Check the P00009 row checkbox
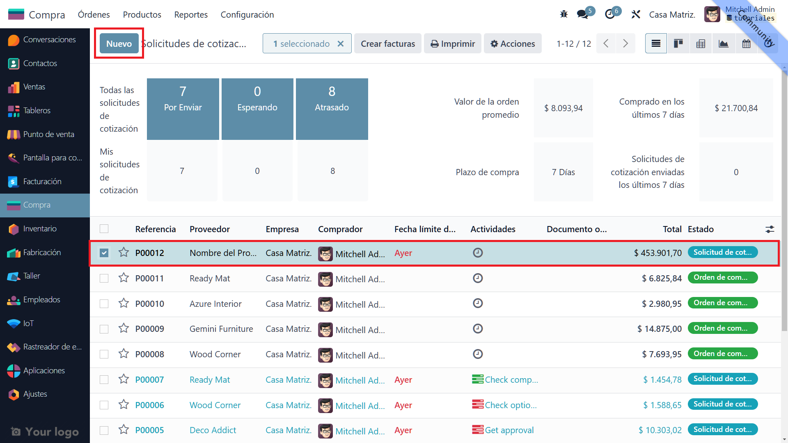 (104, 329)
